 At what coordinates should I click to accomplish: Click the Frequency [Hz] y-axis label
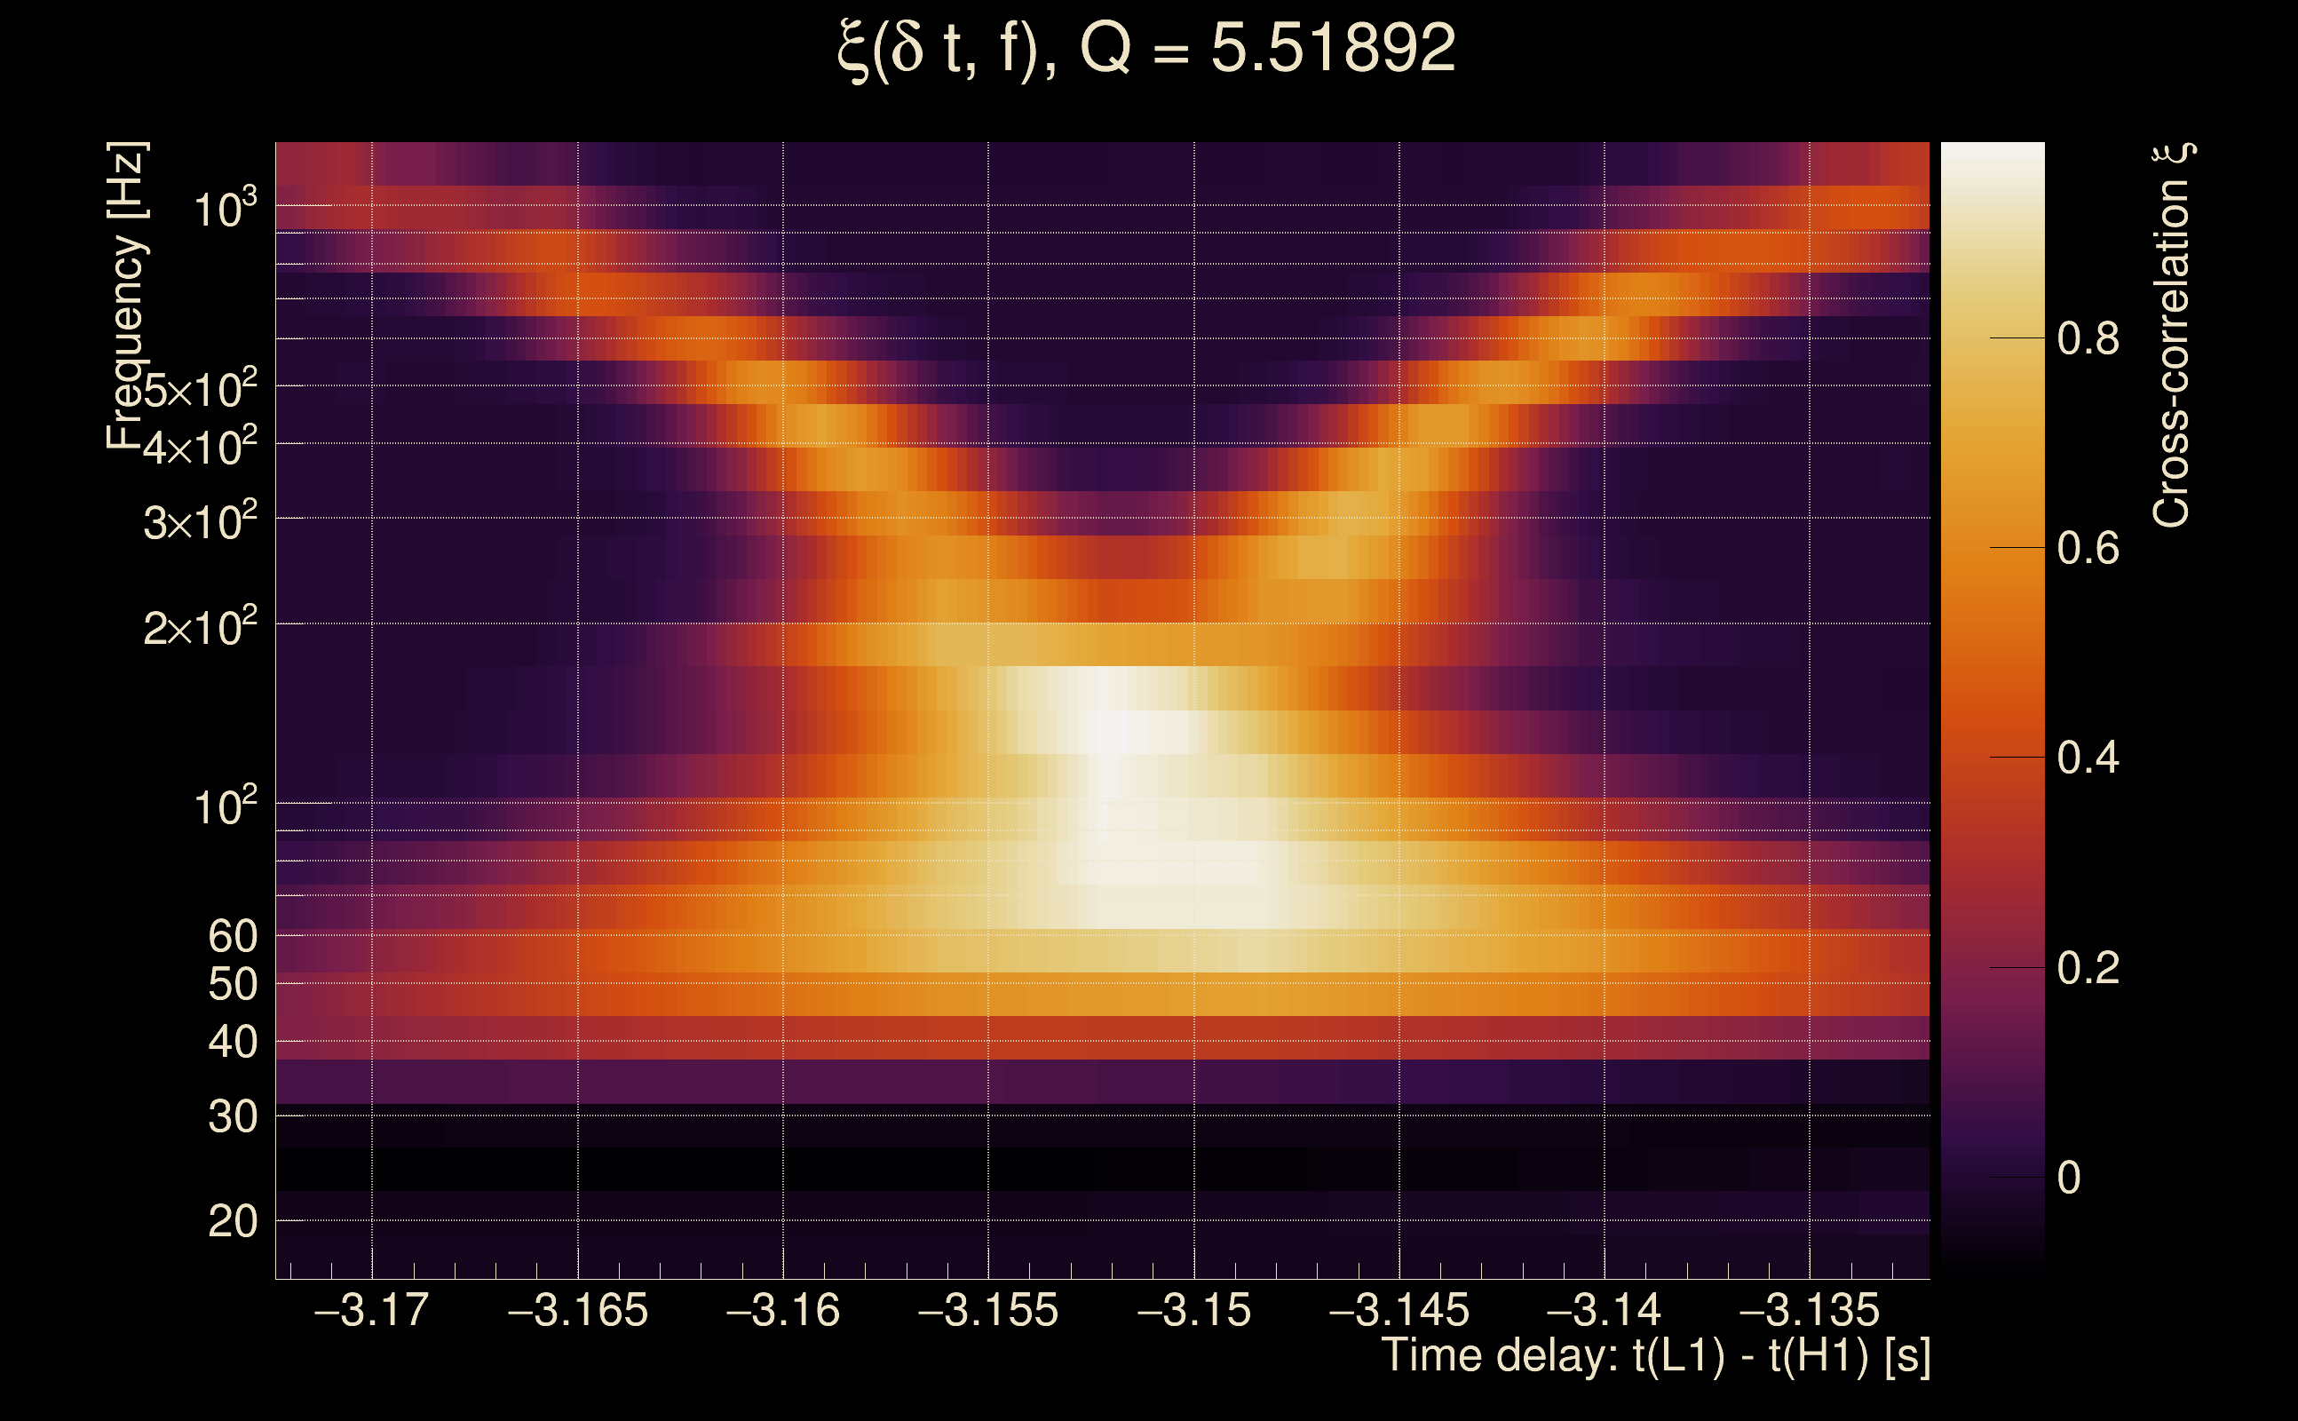(x=127, y=296)
